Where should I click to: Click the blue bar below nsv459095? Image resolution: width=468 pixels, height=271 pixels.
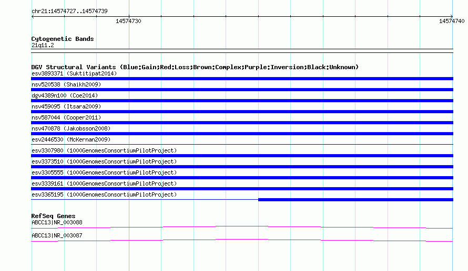pos(242,112)
